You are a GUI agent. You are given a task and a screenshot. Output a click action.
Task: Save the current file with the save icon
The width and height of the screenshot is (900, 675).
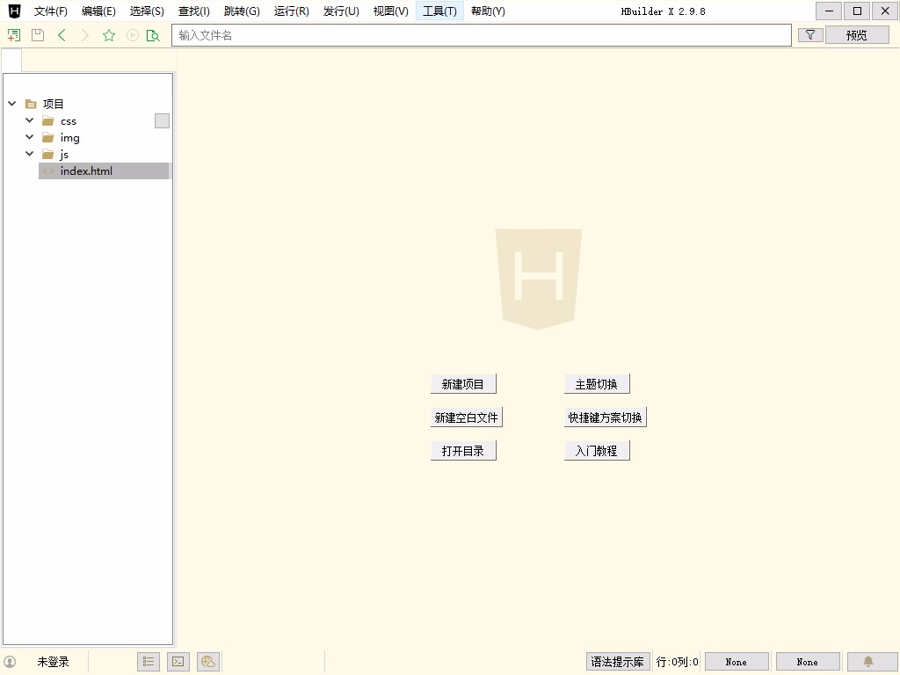point(38,34)
